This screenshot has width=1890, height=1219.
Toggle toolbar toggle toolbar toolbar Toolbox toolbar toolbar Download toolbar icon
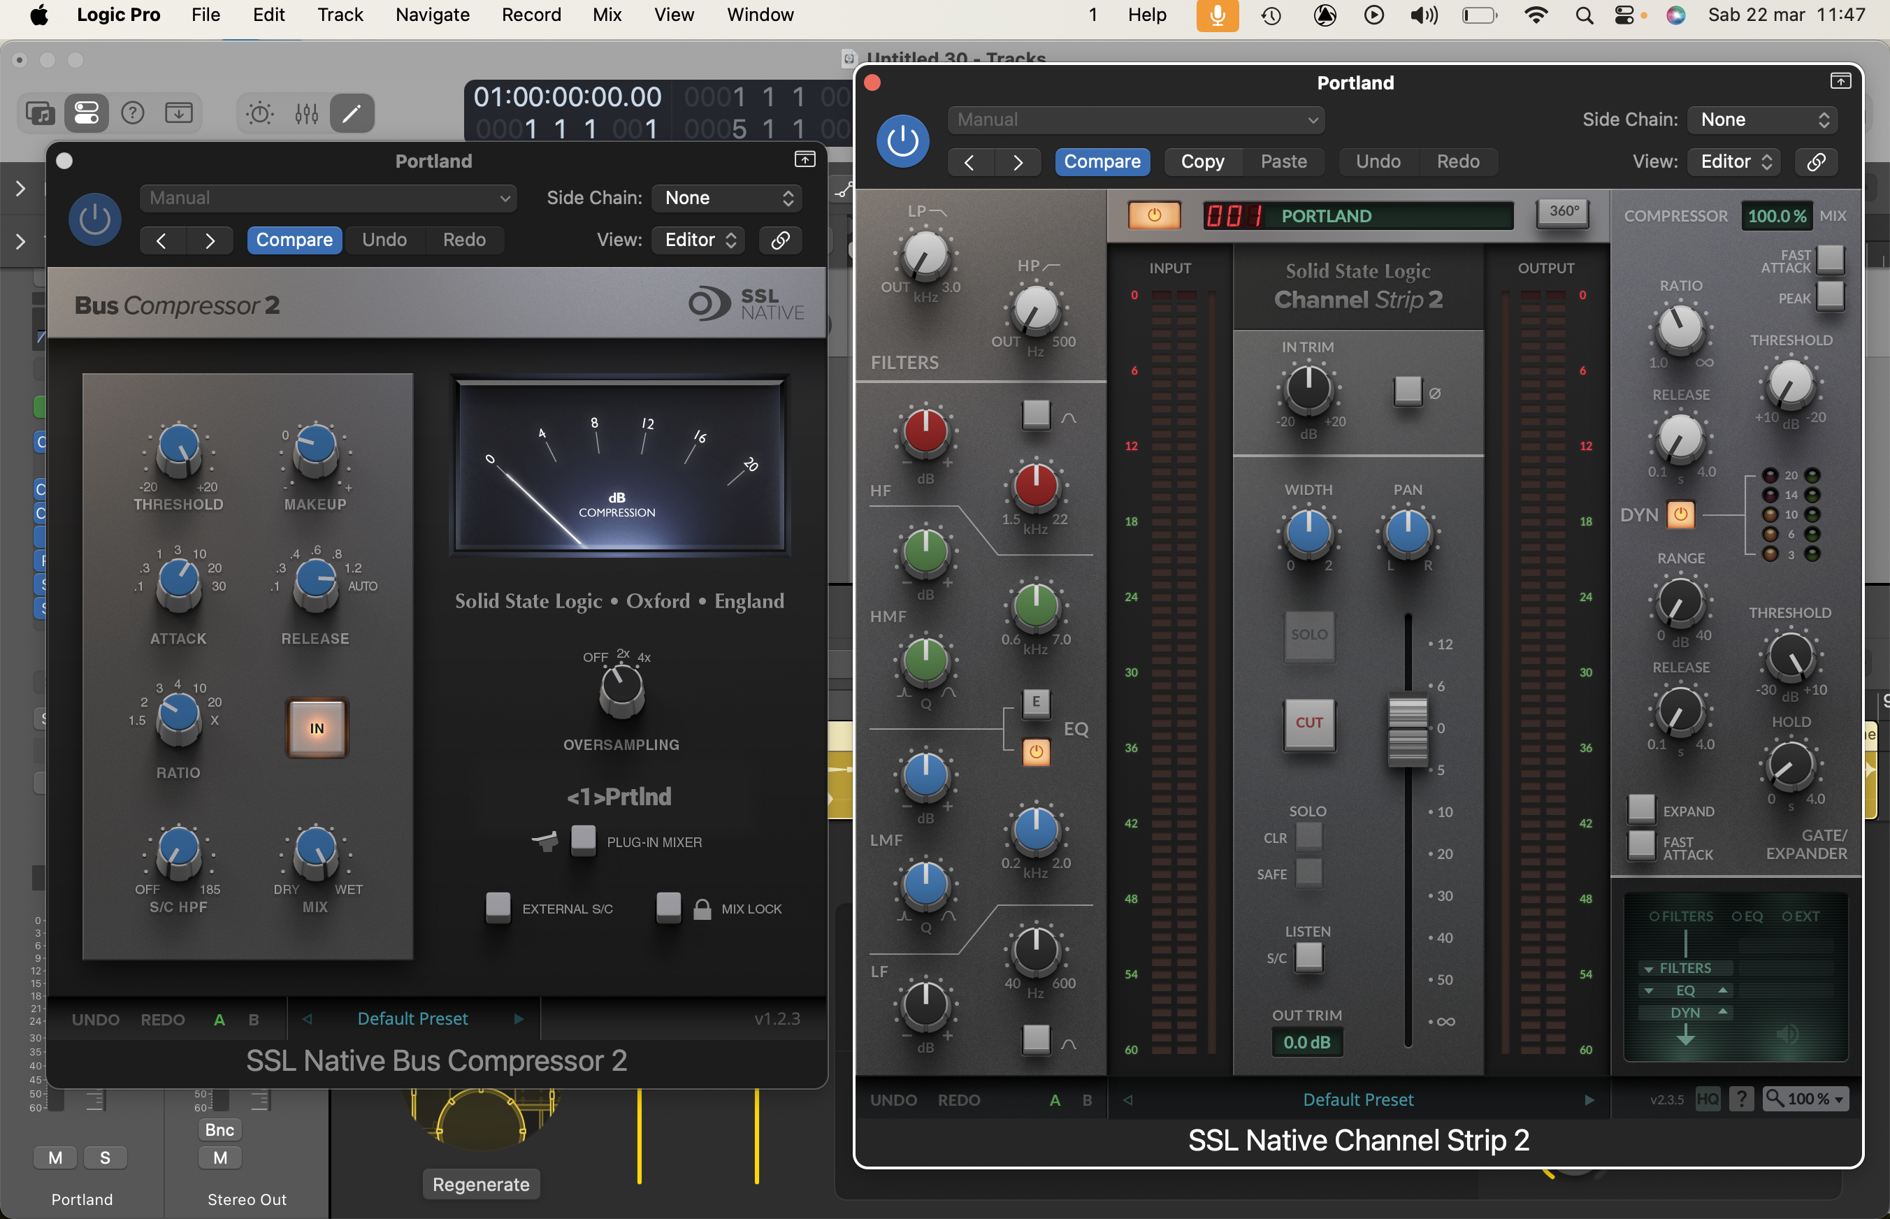pos(179,113)
